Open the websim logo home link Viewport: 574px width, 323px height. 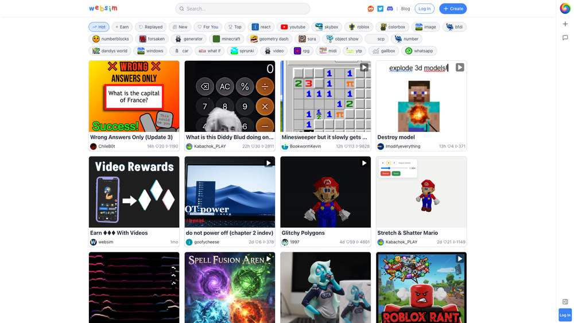103,9
